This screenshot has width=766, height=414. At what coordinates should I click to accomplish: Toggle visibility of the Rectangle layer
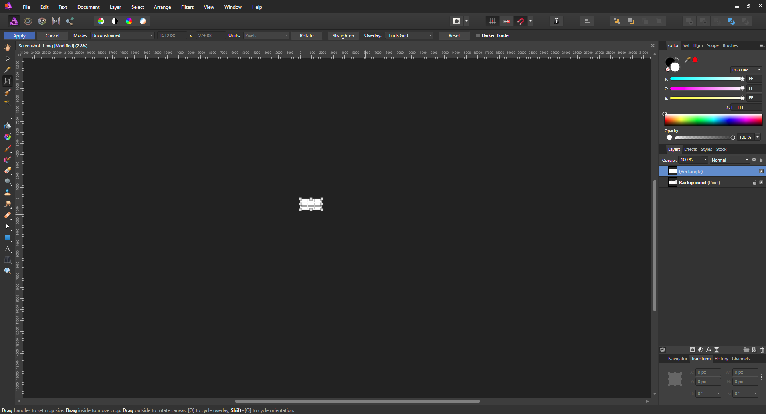point(761,171)
